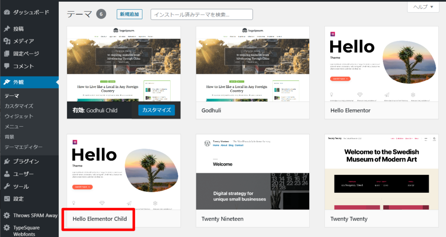This screenshot has height=237, width=446.
Task: Click the active 有効: Godhuli Child label
Action: point(95,110)
